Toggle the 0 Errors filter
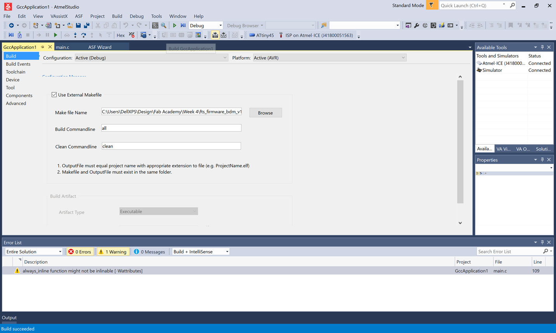The width and height of the screenshot is (556, 333). coord(80,252)
